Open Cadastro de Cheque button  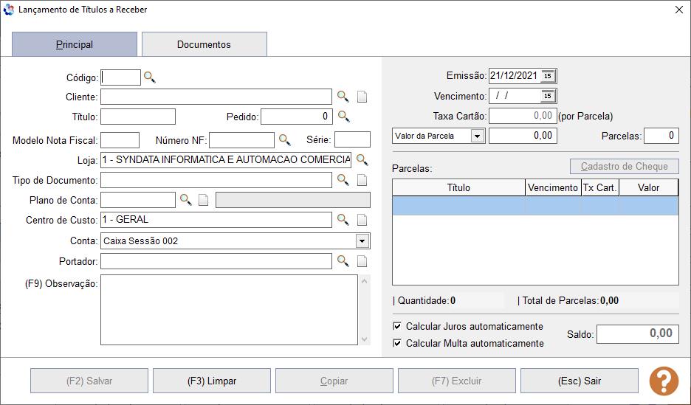[624, 167]
